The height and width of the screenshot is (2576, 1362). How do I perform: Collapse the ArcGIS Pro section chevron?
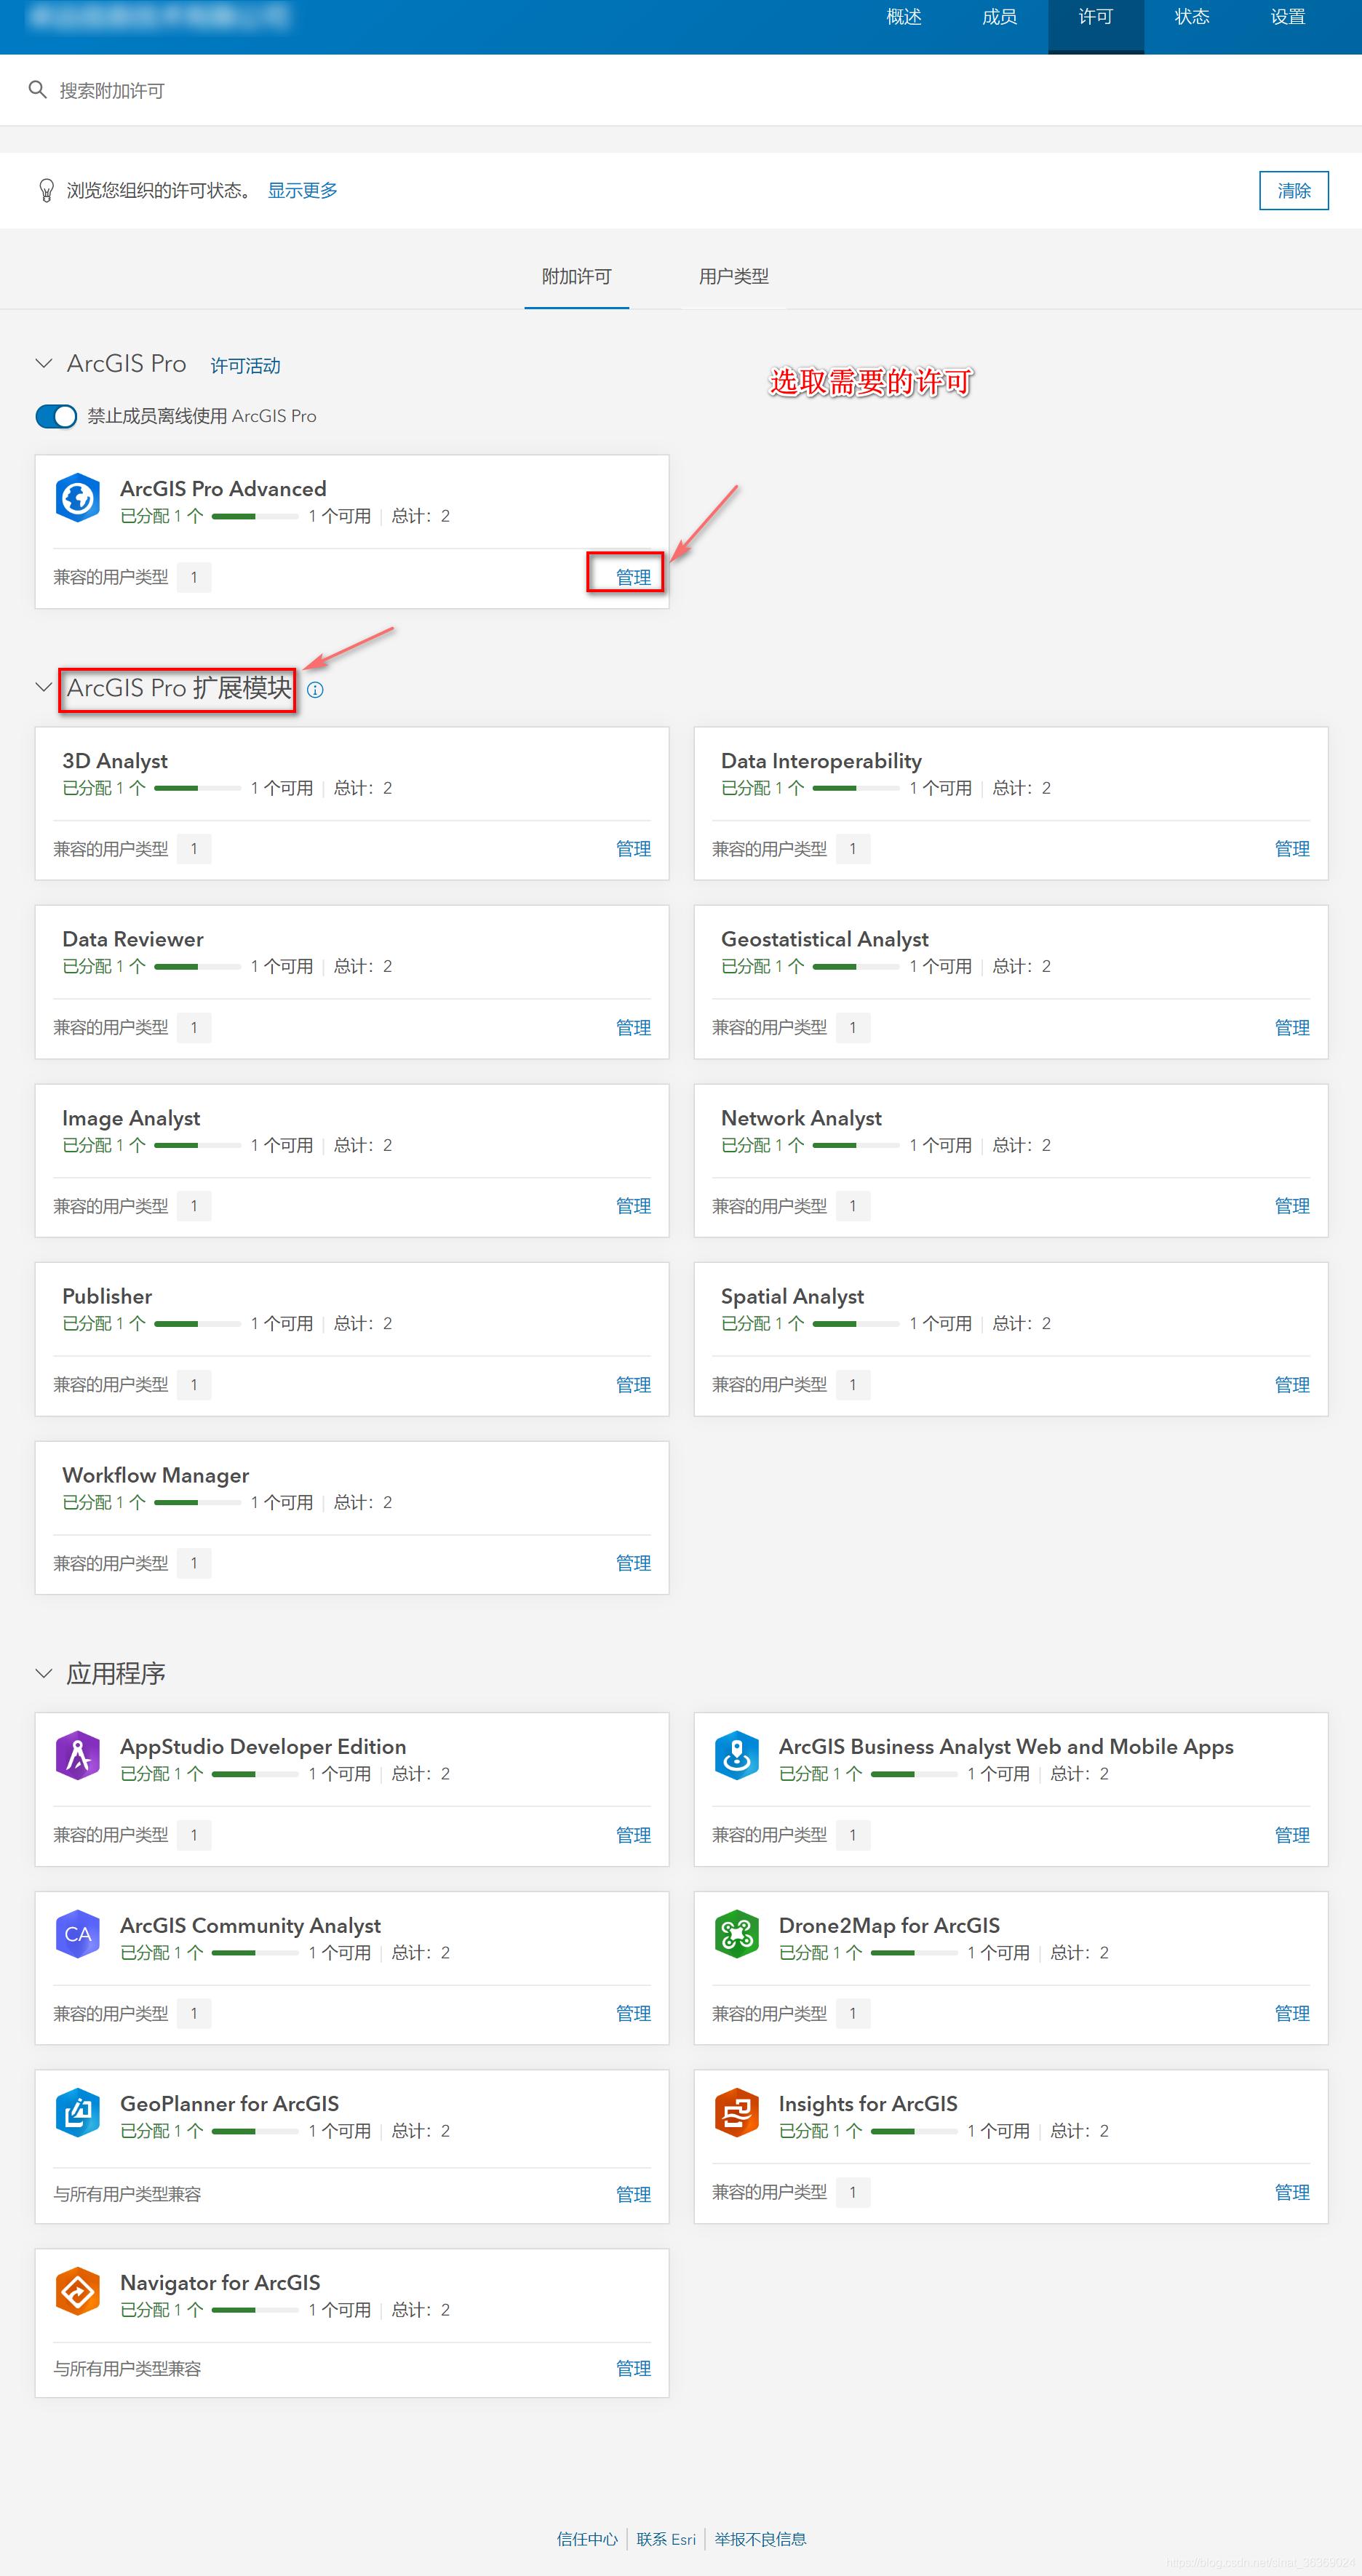pos(43,364)
